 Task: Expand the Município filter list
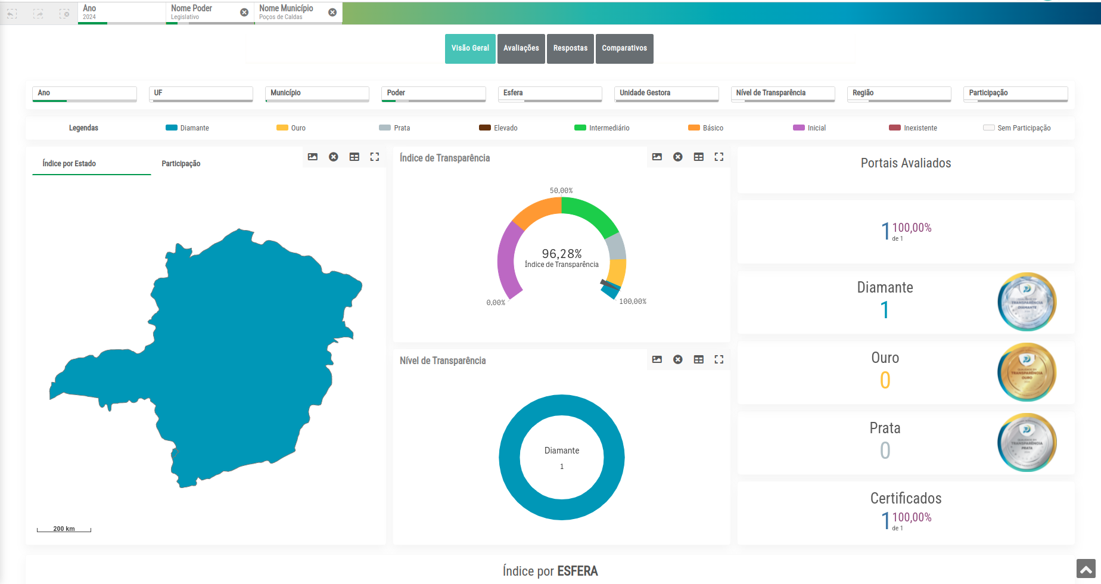click(x=317, y=93)
